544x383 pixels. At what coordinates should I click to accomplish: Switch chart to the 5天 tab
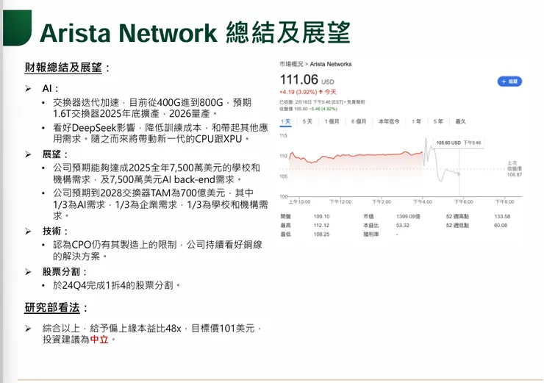click(x=307, y=121)
